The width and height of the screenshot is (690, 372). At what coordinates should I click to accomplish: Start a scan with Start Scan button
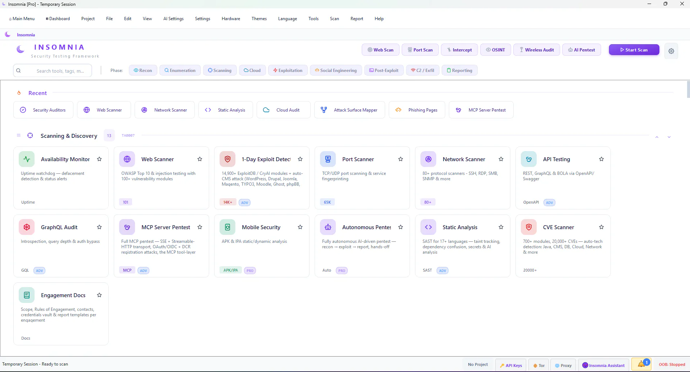(634, 50)
